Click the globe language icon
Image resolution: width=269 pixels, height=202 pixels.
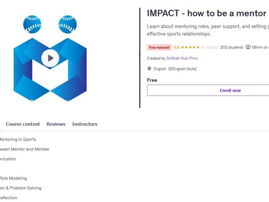point(149,69)
